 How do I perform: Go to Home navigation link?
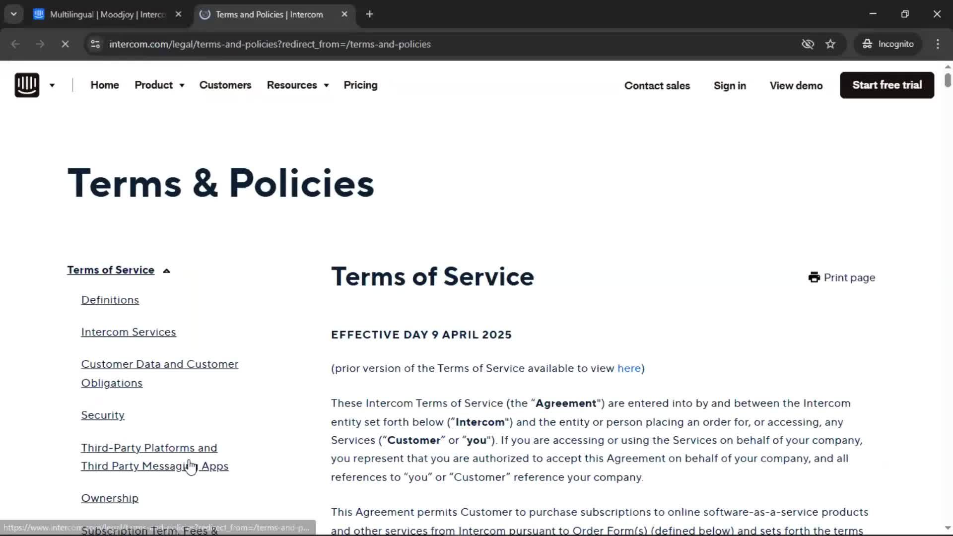[105, 85]
